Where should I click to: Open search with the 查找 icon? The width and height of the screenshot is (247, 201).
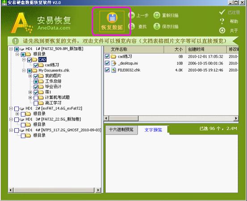(131, 26)
